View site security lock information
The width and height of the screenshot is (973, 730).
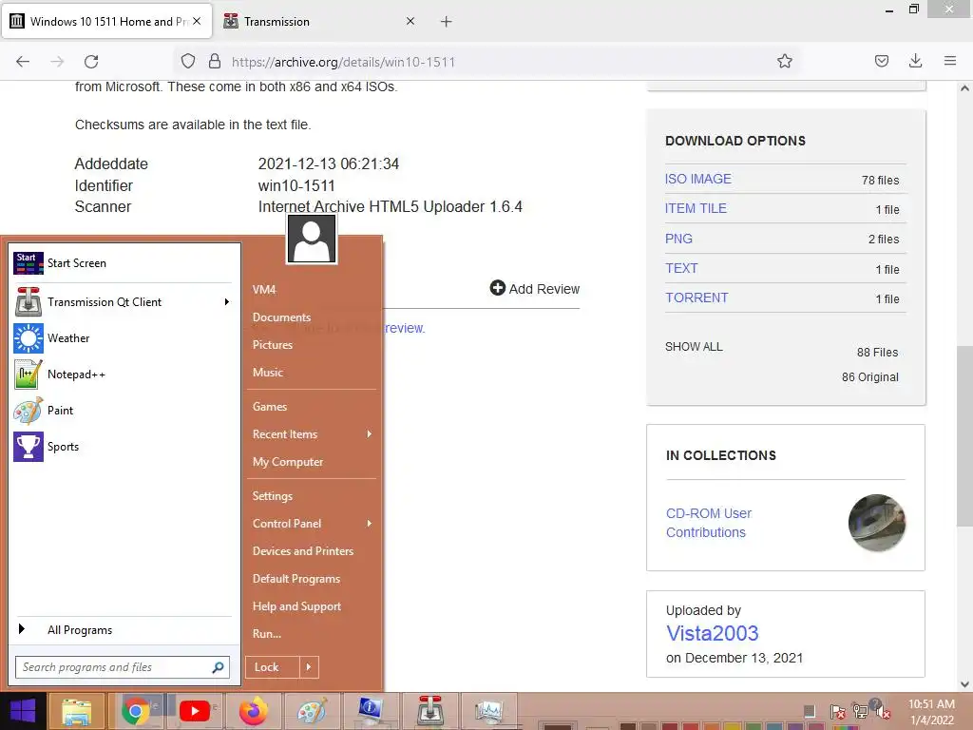click(215, 61)
